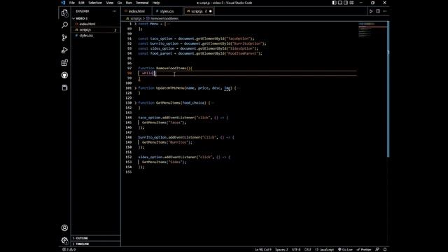This screenshot has height=252, width=448.
Task: Open the Terminal menu
Action: [142, 3]
